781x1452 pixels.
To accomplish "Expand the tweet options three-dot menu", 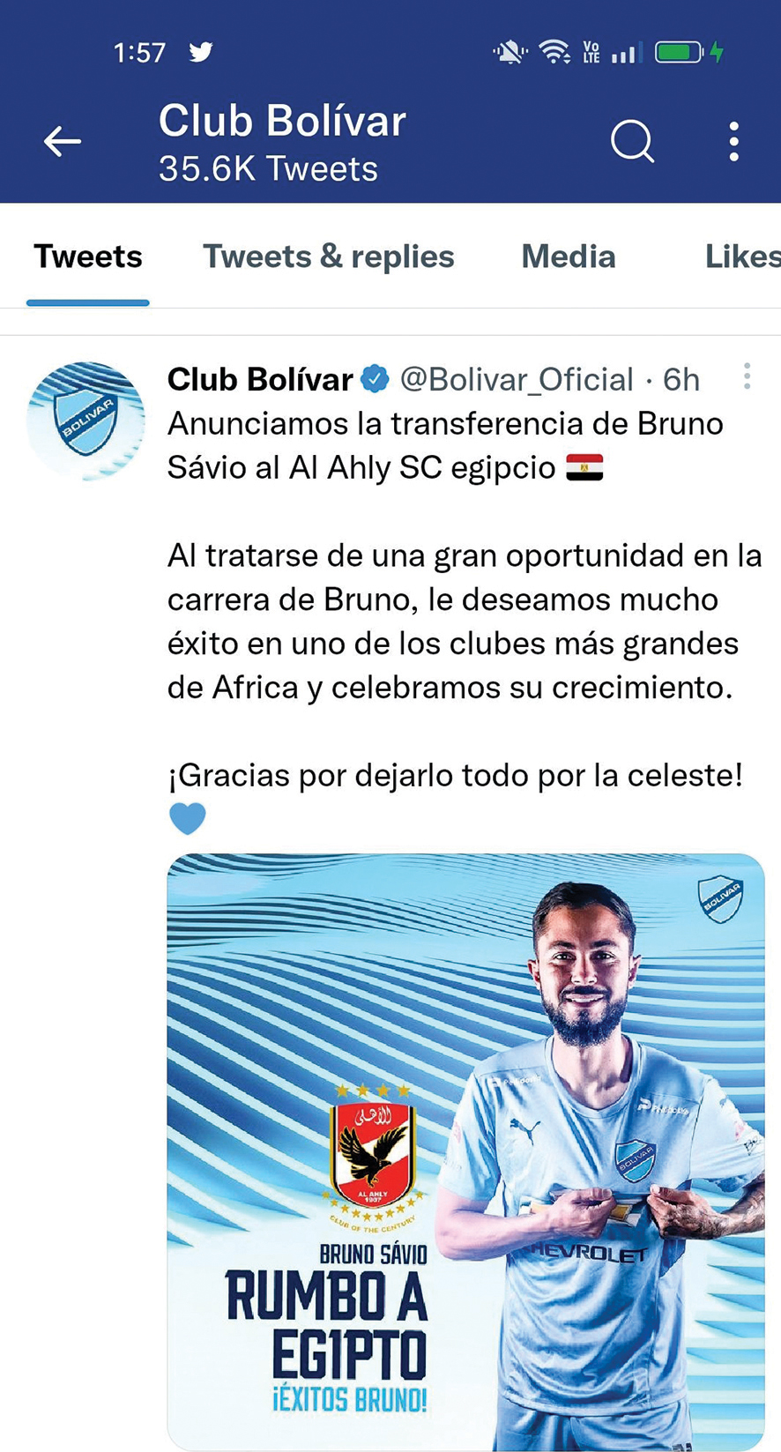I will [747, 376].
